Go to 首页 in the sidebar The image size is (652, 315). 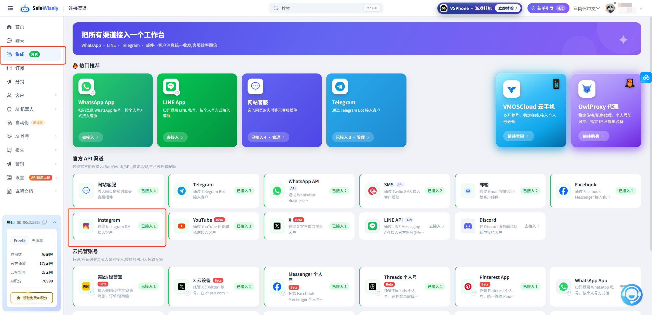[x=32, y=27]
